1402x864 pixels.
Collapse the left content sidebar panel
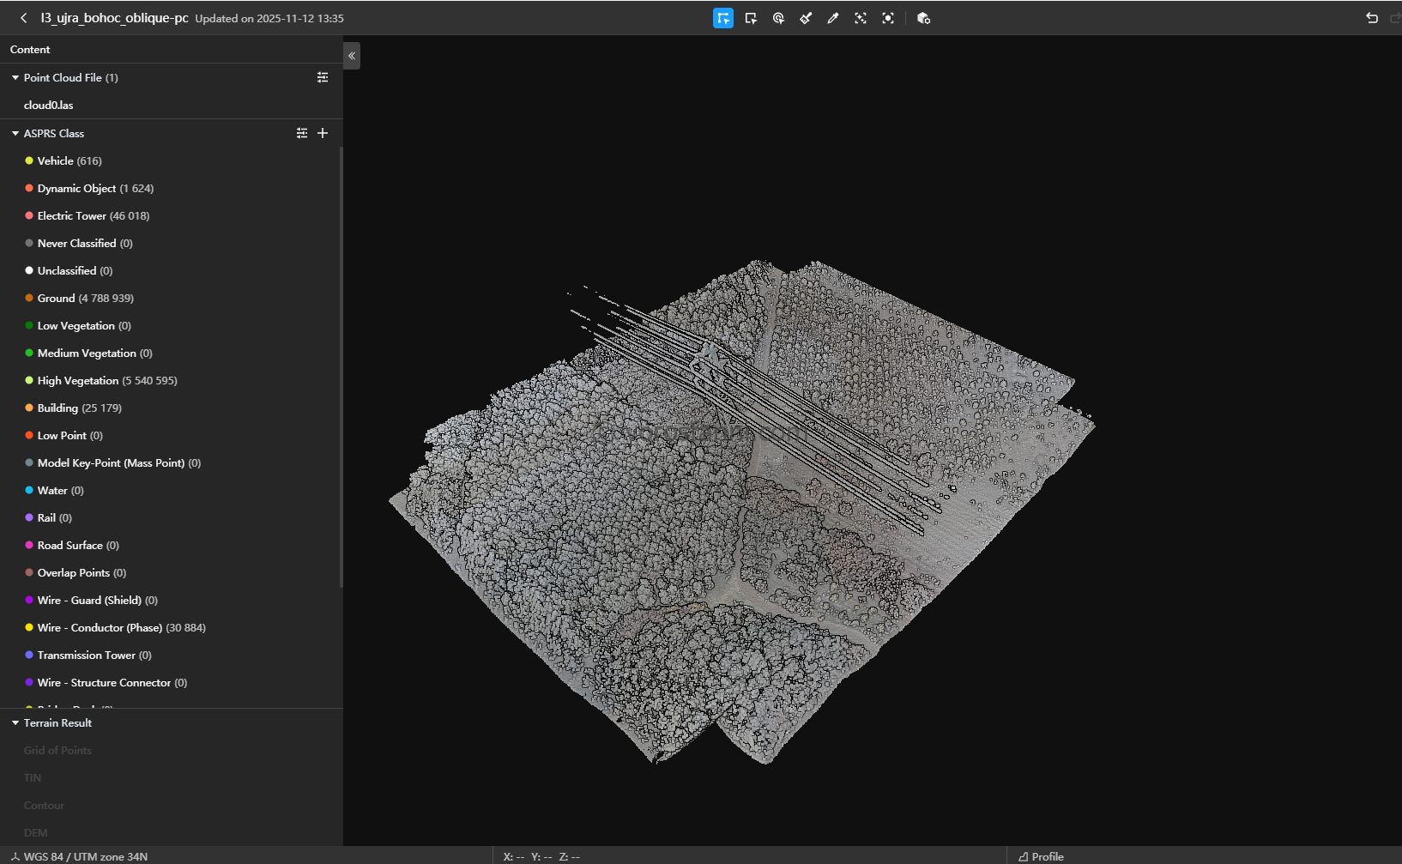click(352, 56)
